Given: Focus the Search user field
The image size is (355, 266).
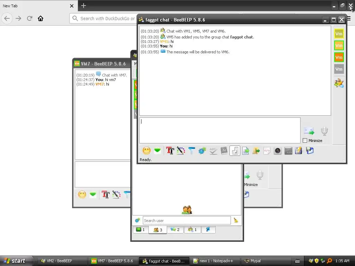Looking at the screenshot, I should [x=187, y=220].
